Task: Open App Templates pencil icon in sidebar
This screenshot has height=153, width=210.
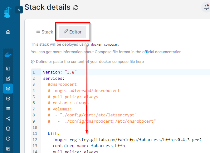Action: coord(8,79)
